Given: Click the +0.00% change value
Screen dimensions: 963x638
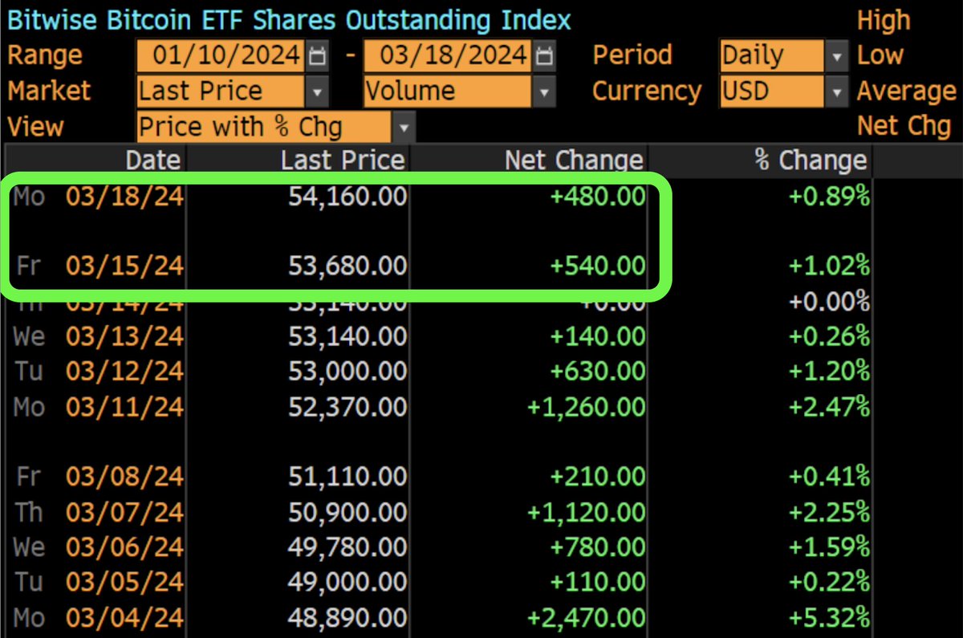Looking at the screenshot, I should pos(829,302).
